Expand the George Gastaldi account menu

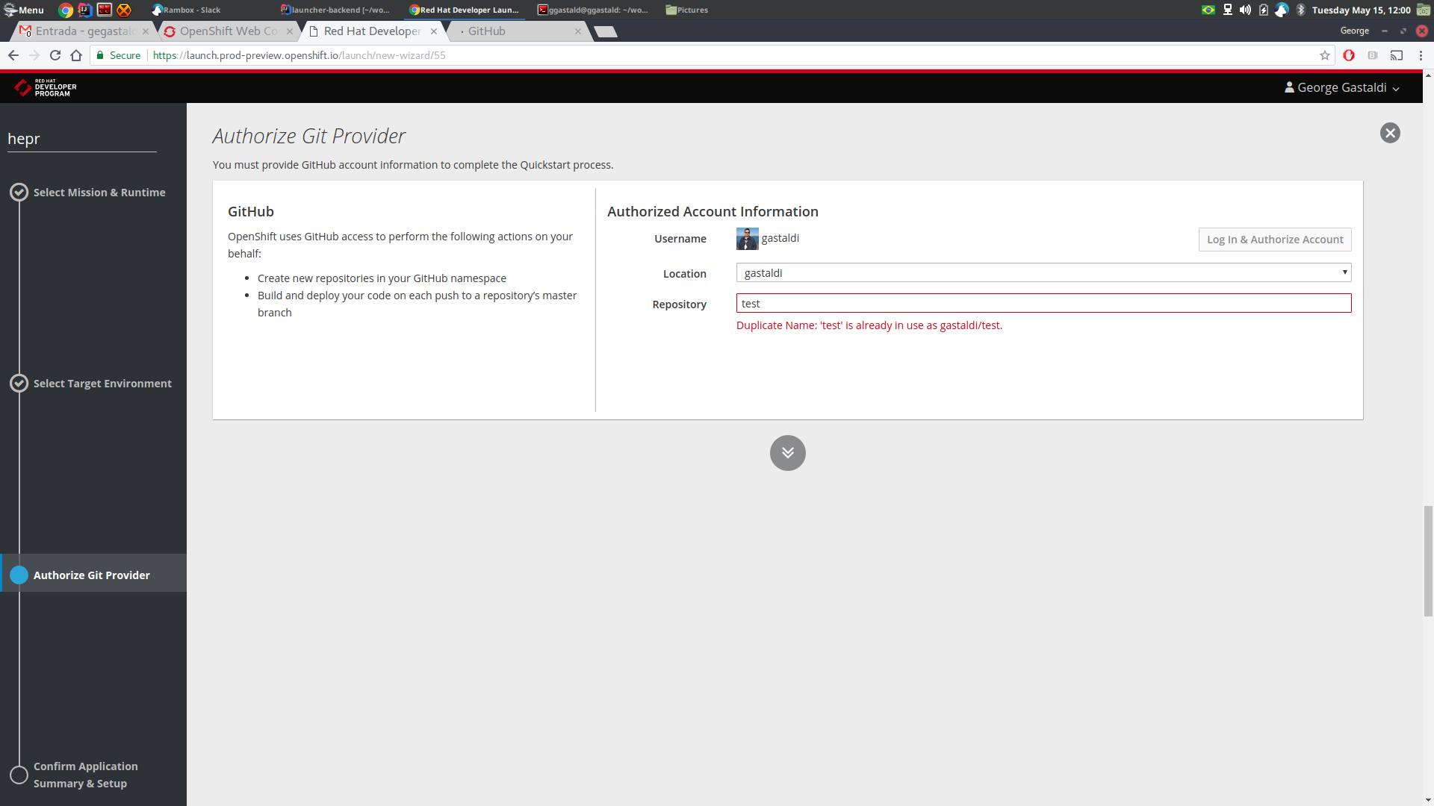tap(1341, 87)
